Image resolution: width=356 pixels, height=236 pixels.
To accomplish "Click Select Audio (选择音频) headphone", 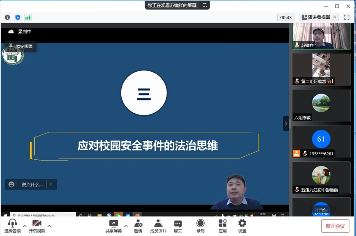I will 12,226.
